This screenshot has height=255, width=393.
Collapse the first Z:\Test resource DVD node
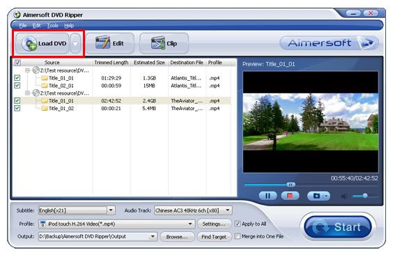(x=28, y=70)
